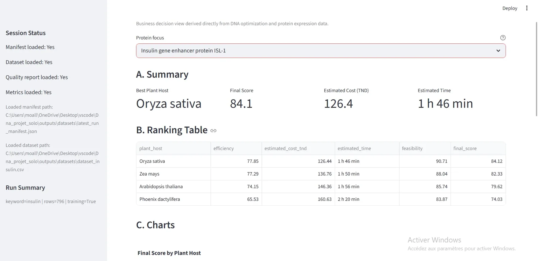Screen dimensions: 538x261
Task: Sort by estimated_cost_tnd column header
Action: tap(298, 148)
